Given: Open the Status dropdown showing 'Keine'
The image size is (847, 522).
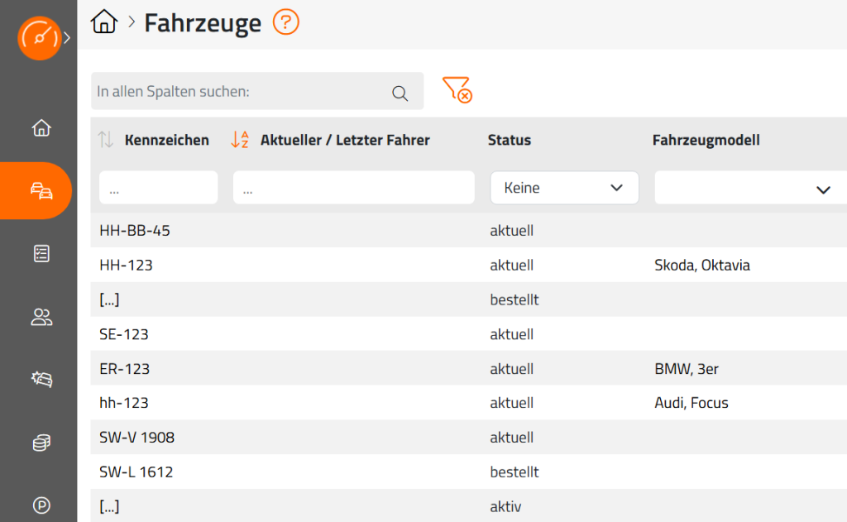Looking at the screenshot, I should pyautogui.click(x=564, y=188).
